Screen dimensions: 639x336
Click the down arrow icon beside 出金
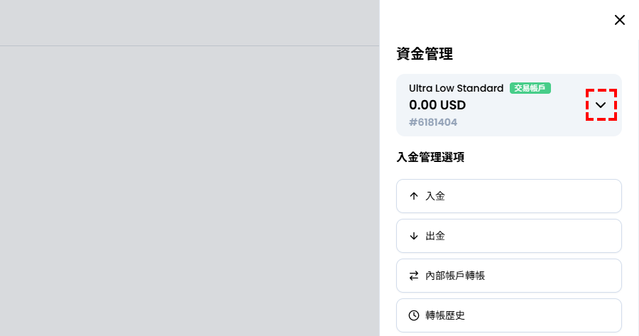click(x=414, y=236)
